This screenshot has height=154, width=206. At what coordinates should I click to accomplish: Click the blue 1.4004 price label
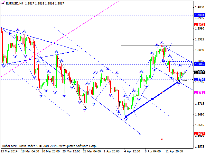tap(200, 15)
